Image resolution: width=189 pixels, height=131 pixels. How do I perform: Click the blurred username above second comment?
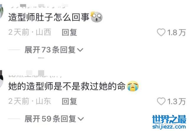point(35,74)
